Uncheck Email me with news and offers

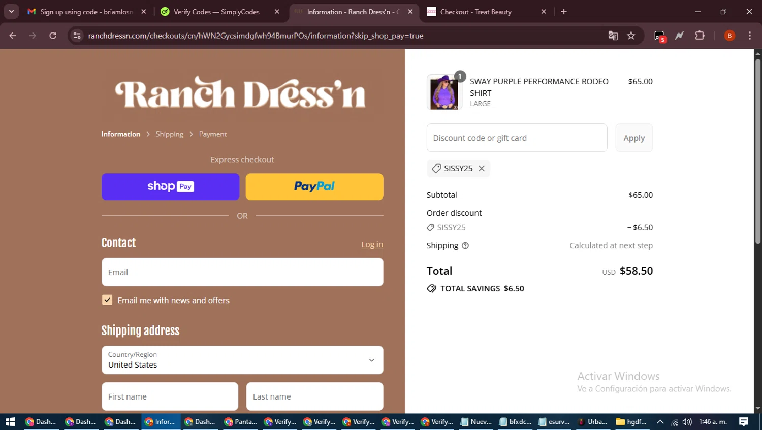click(107, 300)
